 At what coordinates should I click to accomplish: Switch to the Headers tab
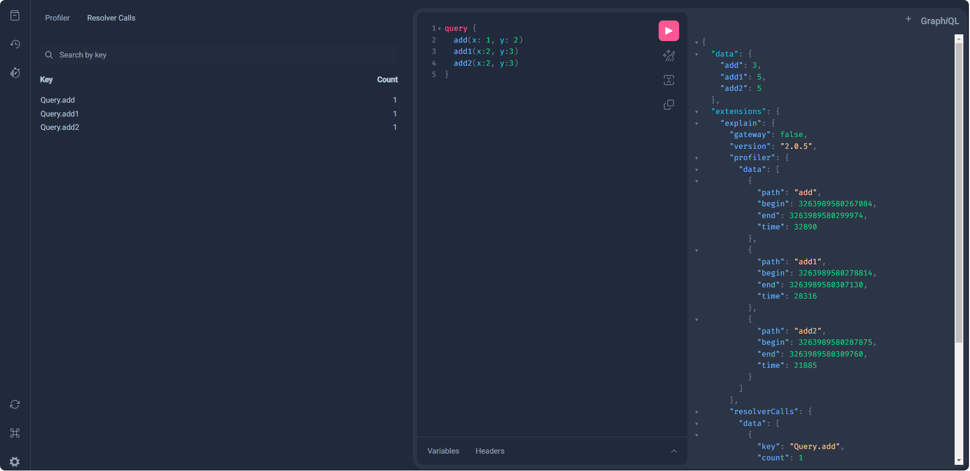489,451
